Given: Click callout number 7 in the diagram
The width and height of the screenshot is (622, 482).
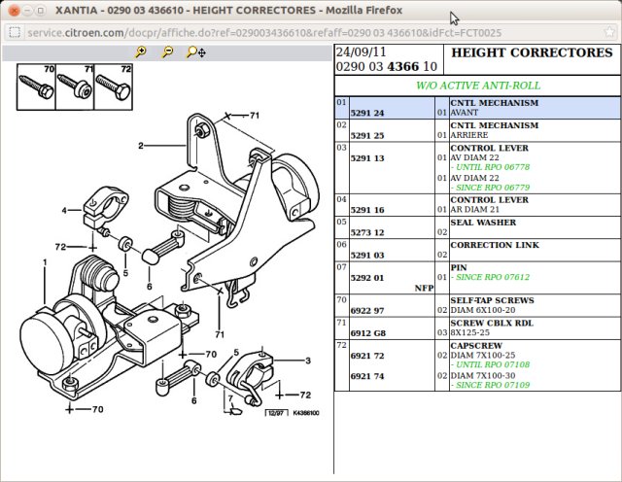Looking at the screenshot, I should 230,398.
